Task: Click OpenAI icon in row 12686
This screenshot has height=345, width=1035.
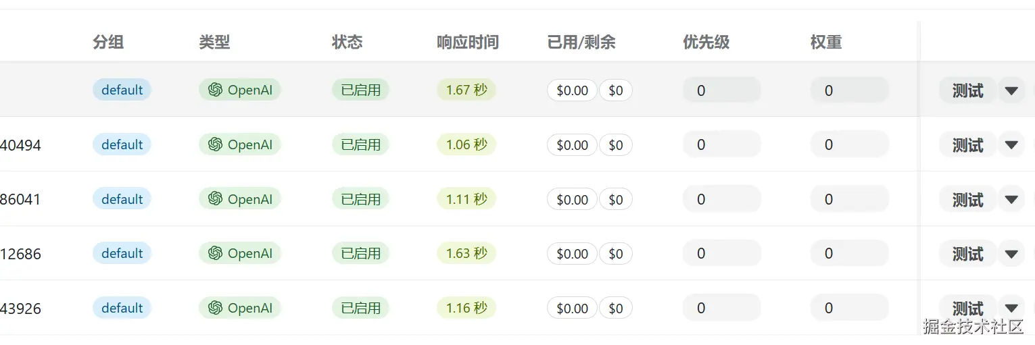Action: [215, 253]
